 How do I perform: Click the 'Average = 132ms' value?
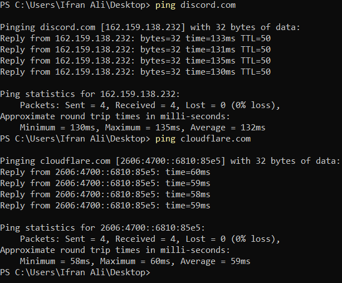(x=228, y=128)
